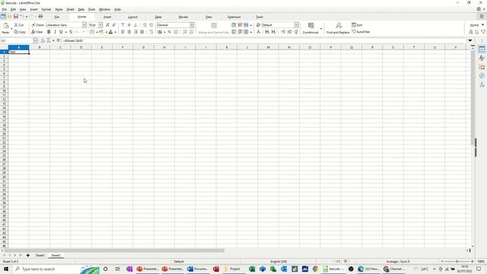This screenshot has width=487, height=274.
Task: Increase font size with the larger A icon
Action: tap(107, 25)
